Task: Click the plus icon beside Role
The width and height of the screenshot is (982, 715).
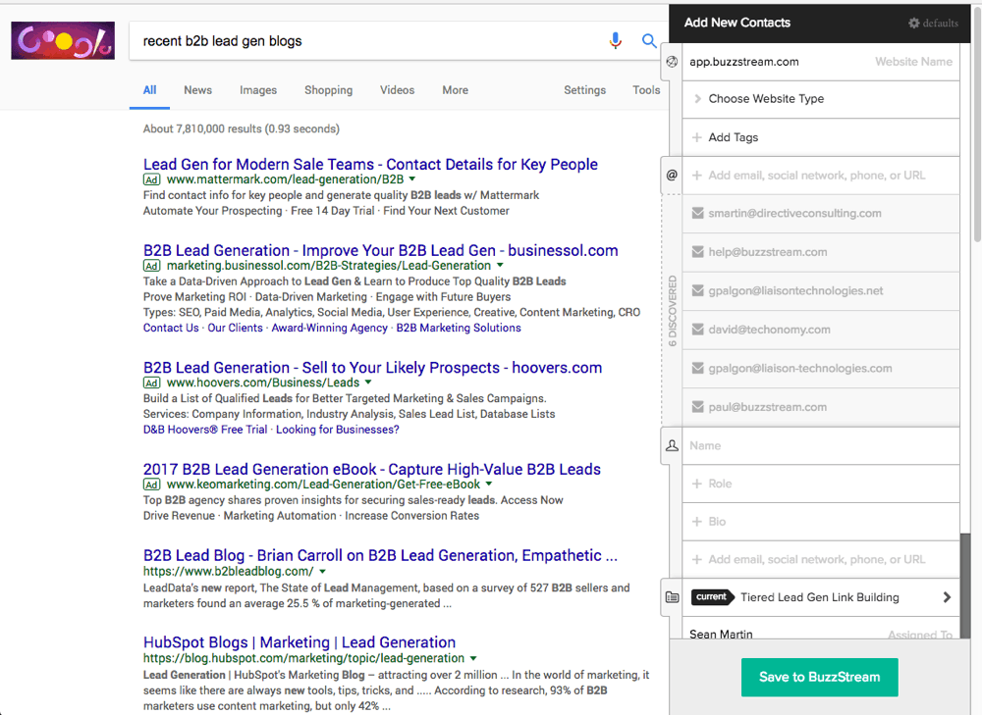Action: (x=696, y=484)
